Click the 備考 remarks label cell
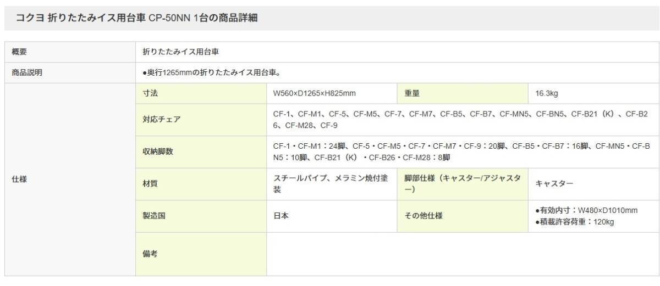This screenshot has width=660, height=286. (201, 254)
